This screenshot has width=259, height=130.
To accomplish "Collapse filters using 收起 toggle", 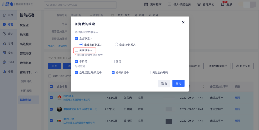I will tap(52, 46).
